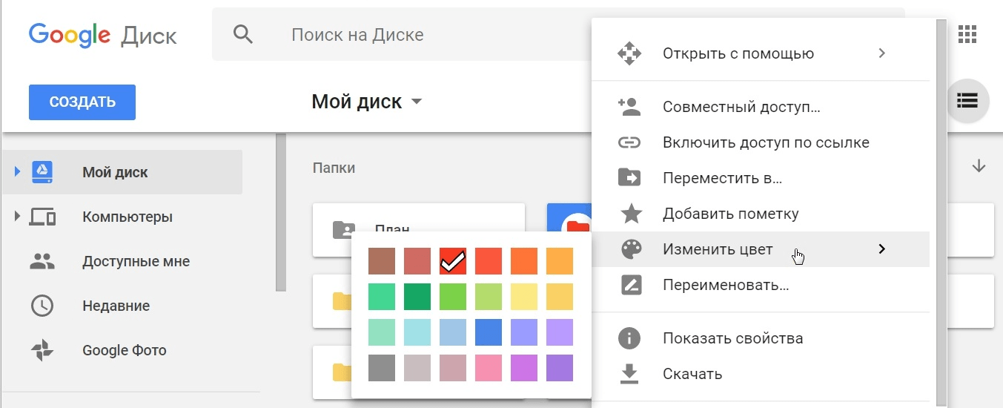Pick the pale yellow color swatch
Image resolution: width=1003 pixels, height=408 pixels.
click(x=524, y=297)
